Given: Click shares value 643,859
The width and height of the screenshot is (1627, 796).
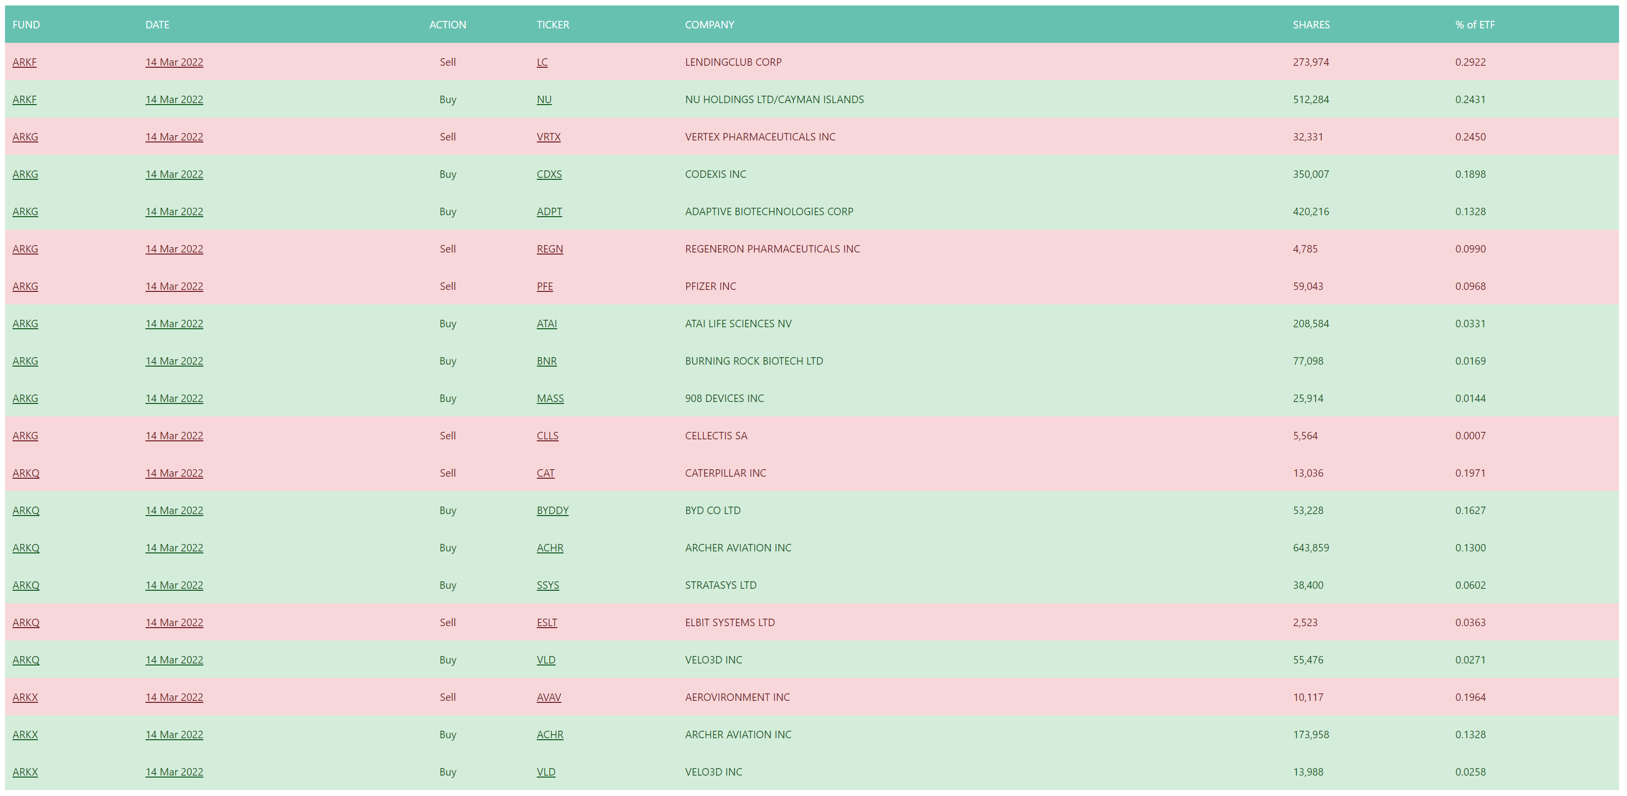Looking at the screenshot, I should 1311,547.
